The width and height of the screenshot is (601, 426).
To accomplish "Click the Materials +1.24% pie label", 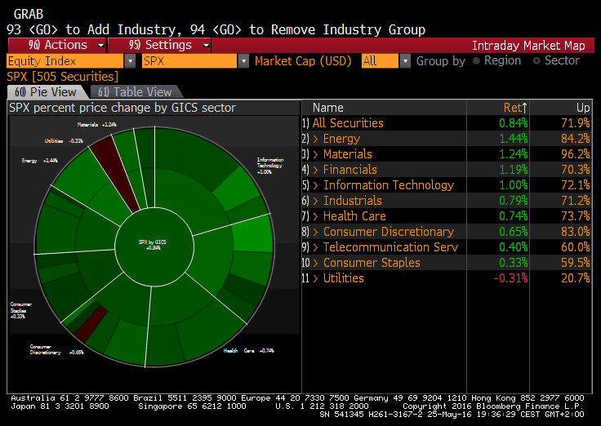I will click(96, 125).
